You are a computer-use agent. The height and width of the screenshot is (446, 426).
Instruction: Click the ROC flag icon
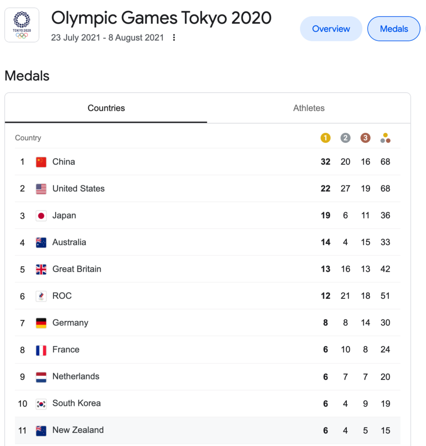41,296
